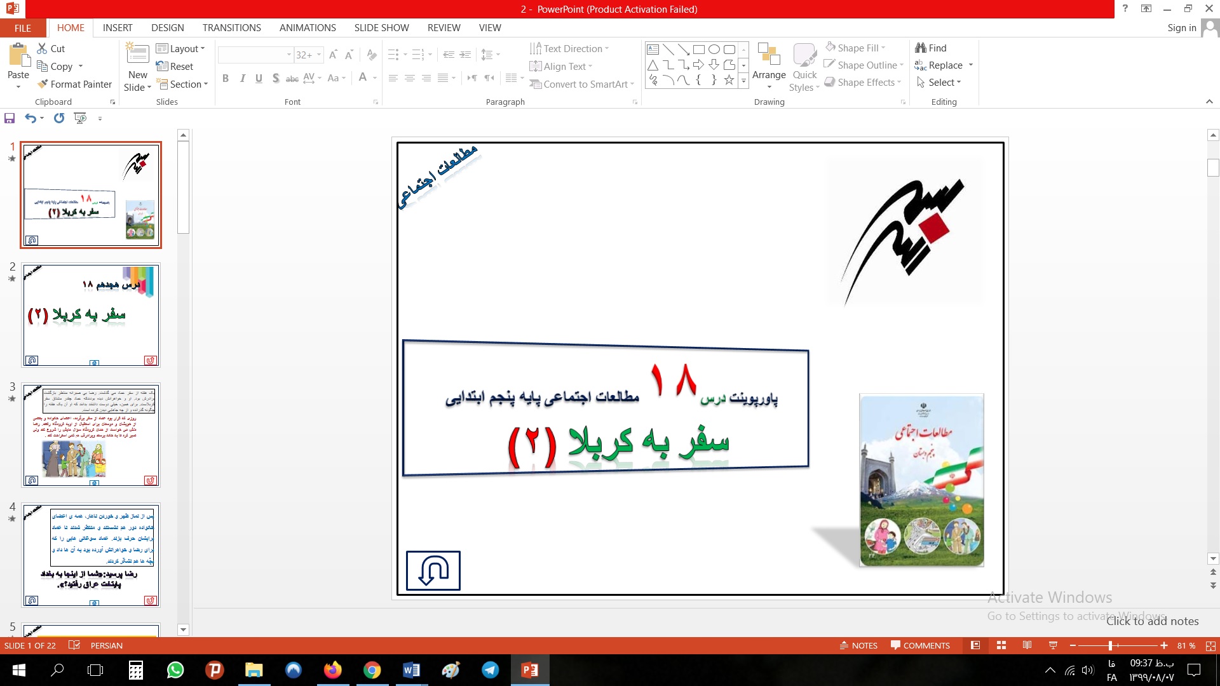
Task: Open the TRANSITIONS ribbon tab
Action: pyautogui.click(x=231, y=28)
